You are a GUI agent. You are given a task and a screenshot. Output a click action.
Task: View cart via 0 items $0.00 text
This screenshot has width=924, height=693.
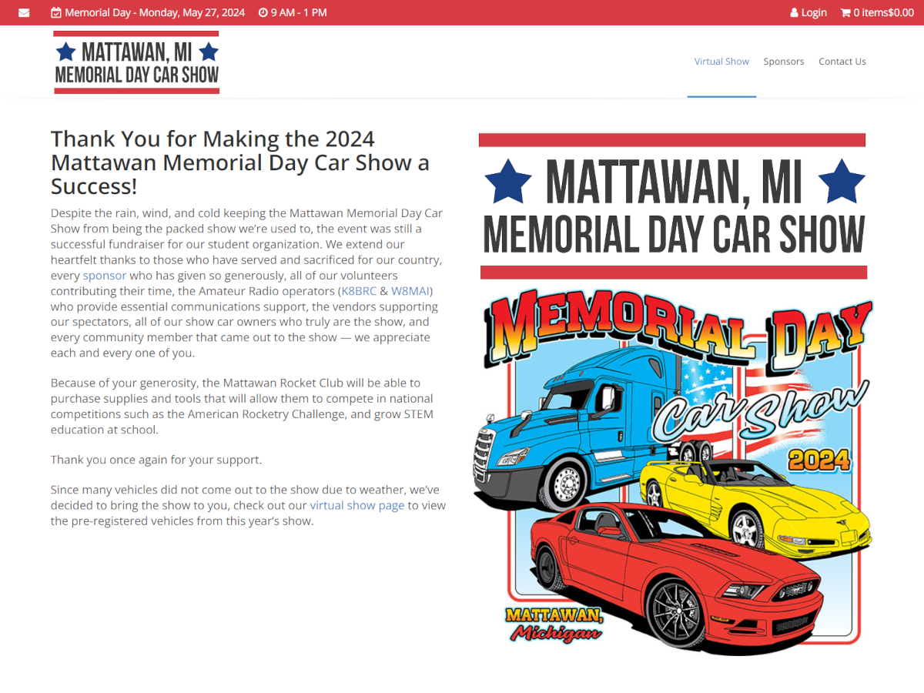882,12
